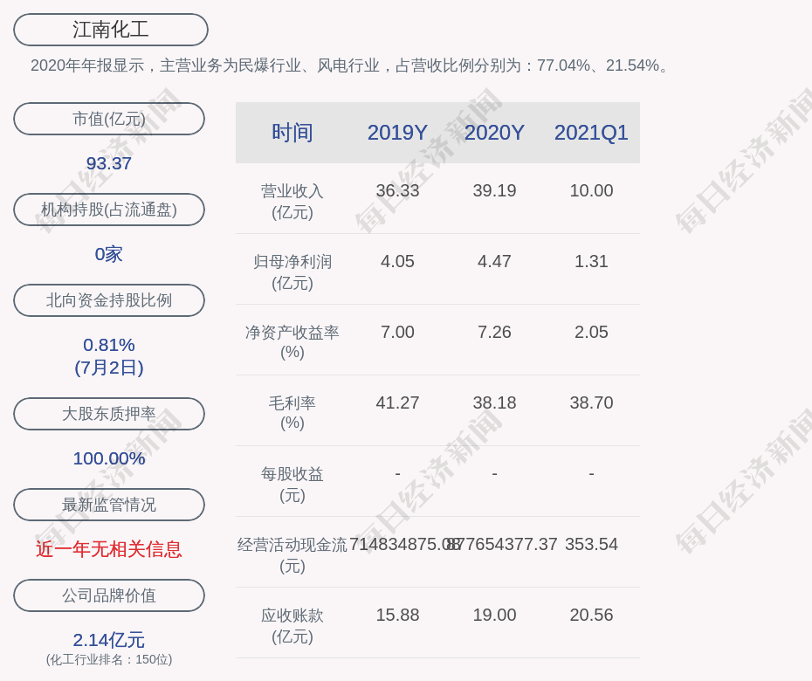Click net profit value 4.47
This screenshot has width=812, height=681.
tap(494, 261)
